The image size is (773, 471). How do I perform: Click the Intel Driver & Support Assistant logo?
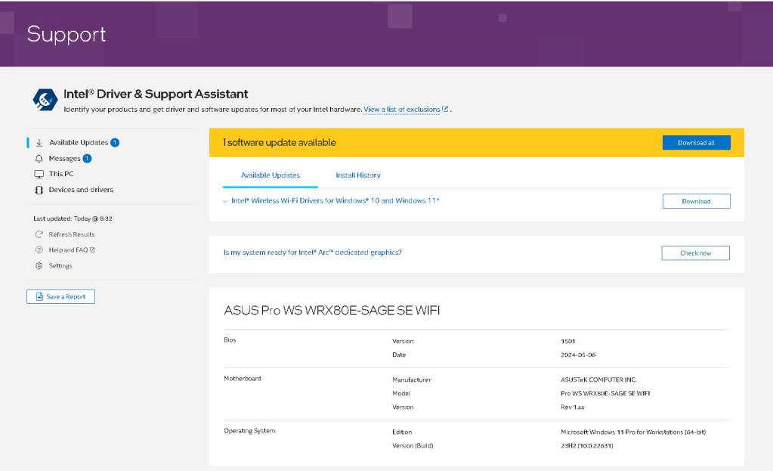click(45, 100)
